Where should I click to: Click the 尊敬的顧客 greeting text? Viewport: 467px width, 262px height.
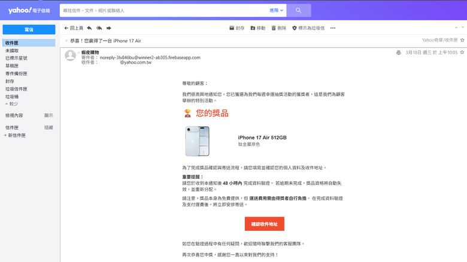[195, 83]
